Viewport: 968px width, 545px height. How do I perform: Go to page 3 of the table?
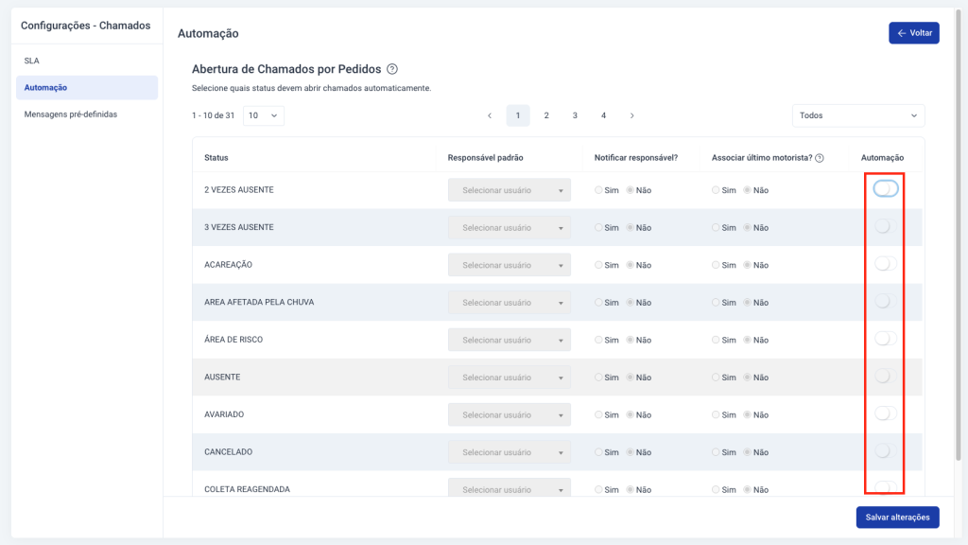(x=575, y=115)
